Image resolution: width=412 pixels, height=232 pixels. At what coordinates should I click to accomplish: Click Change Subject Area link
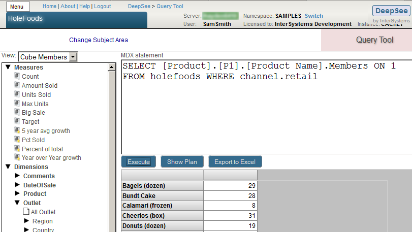[x=99, y=40]
